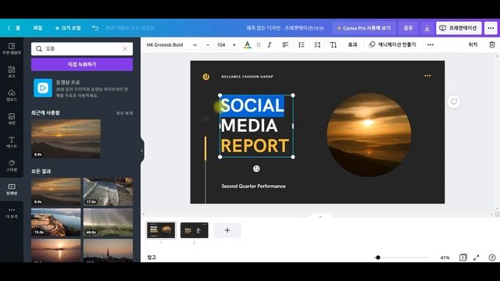
Task: Open the text color picker
Action: [247, 45]
